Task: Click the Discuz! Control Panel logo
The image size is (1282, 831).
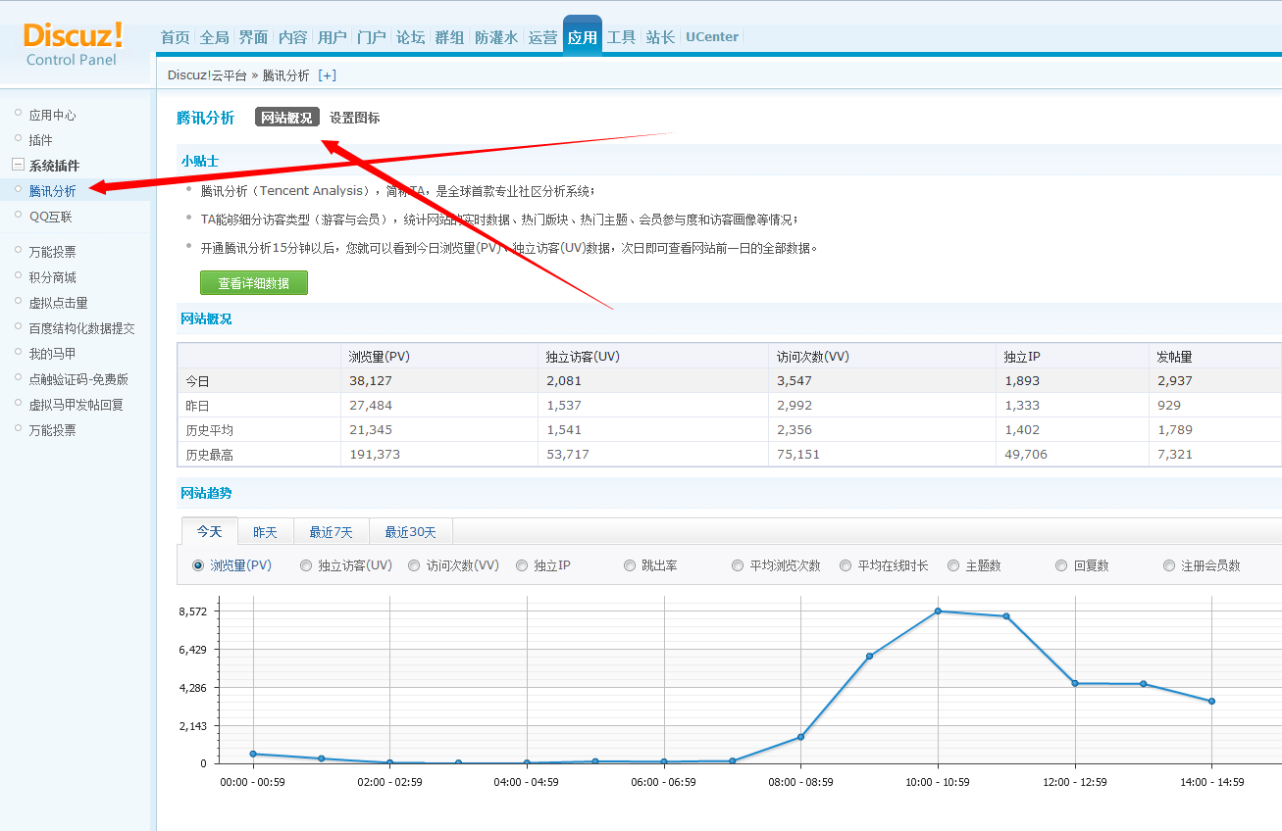Action: pyautogui.click(x=73, y=44)
